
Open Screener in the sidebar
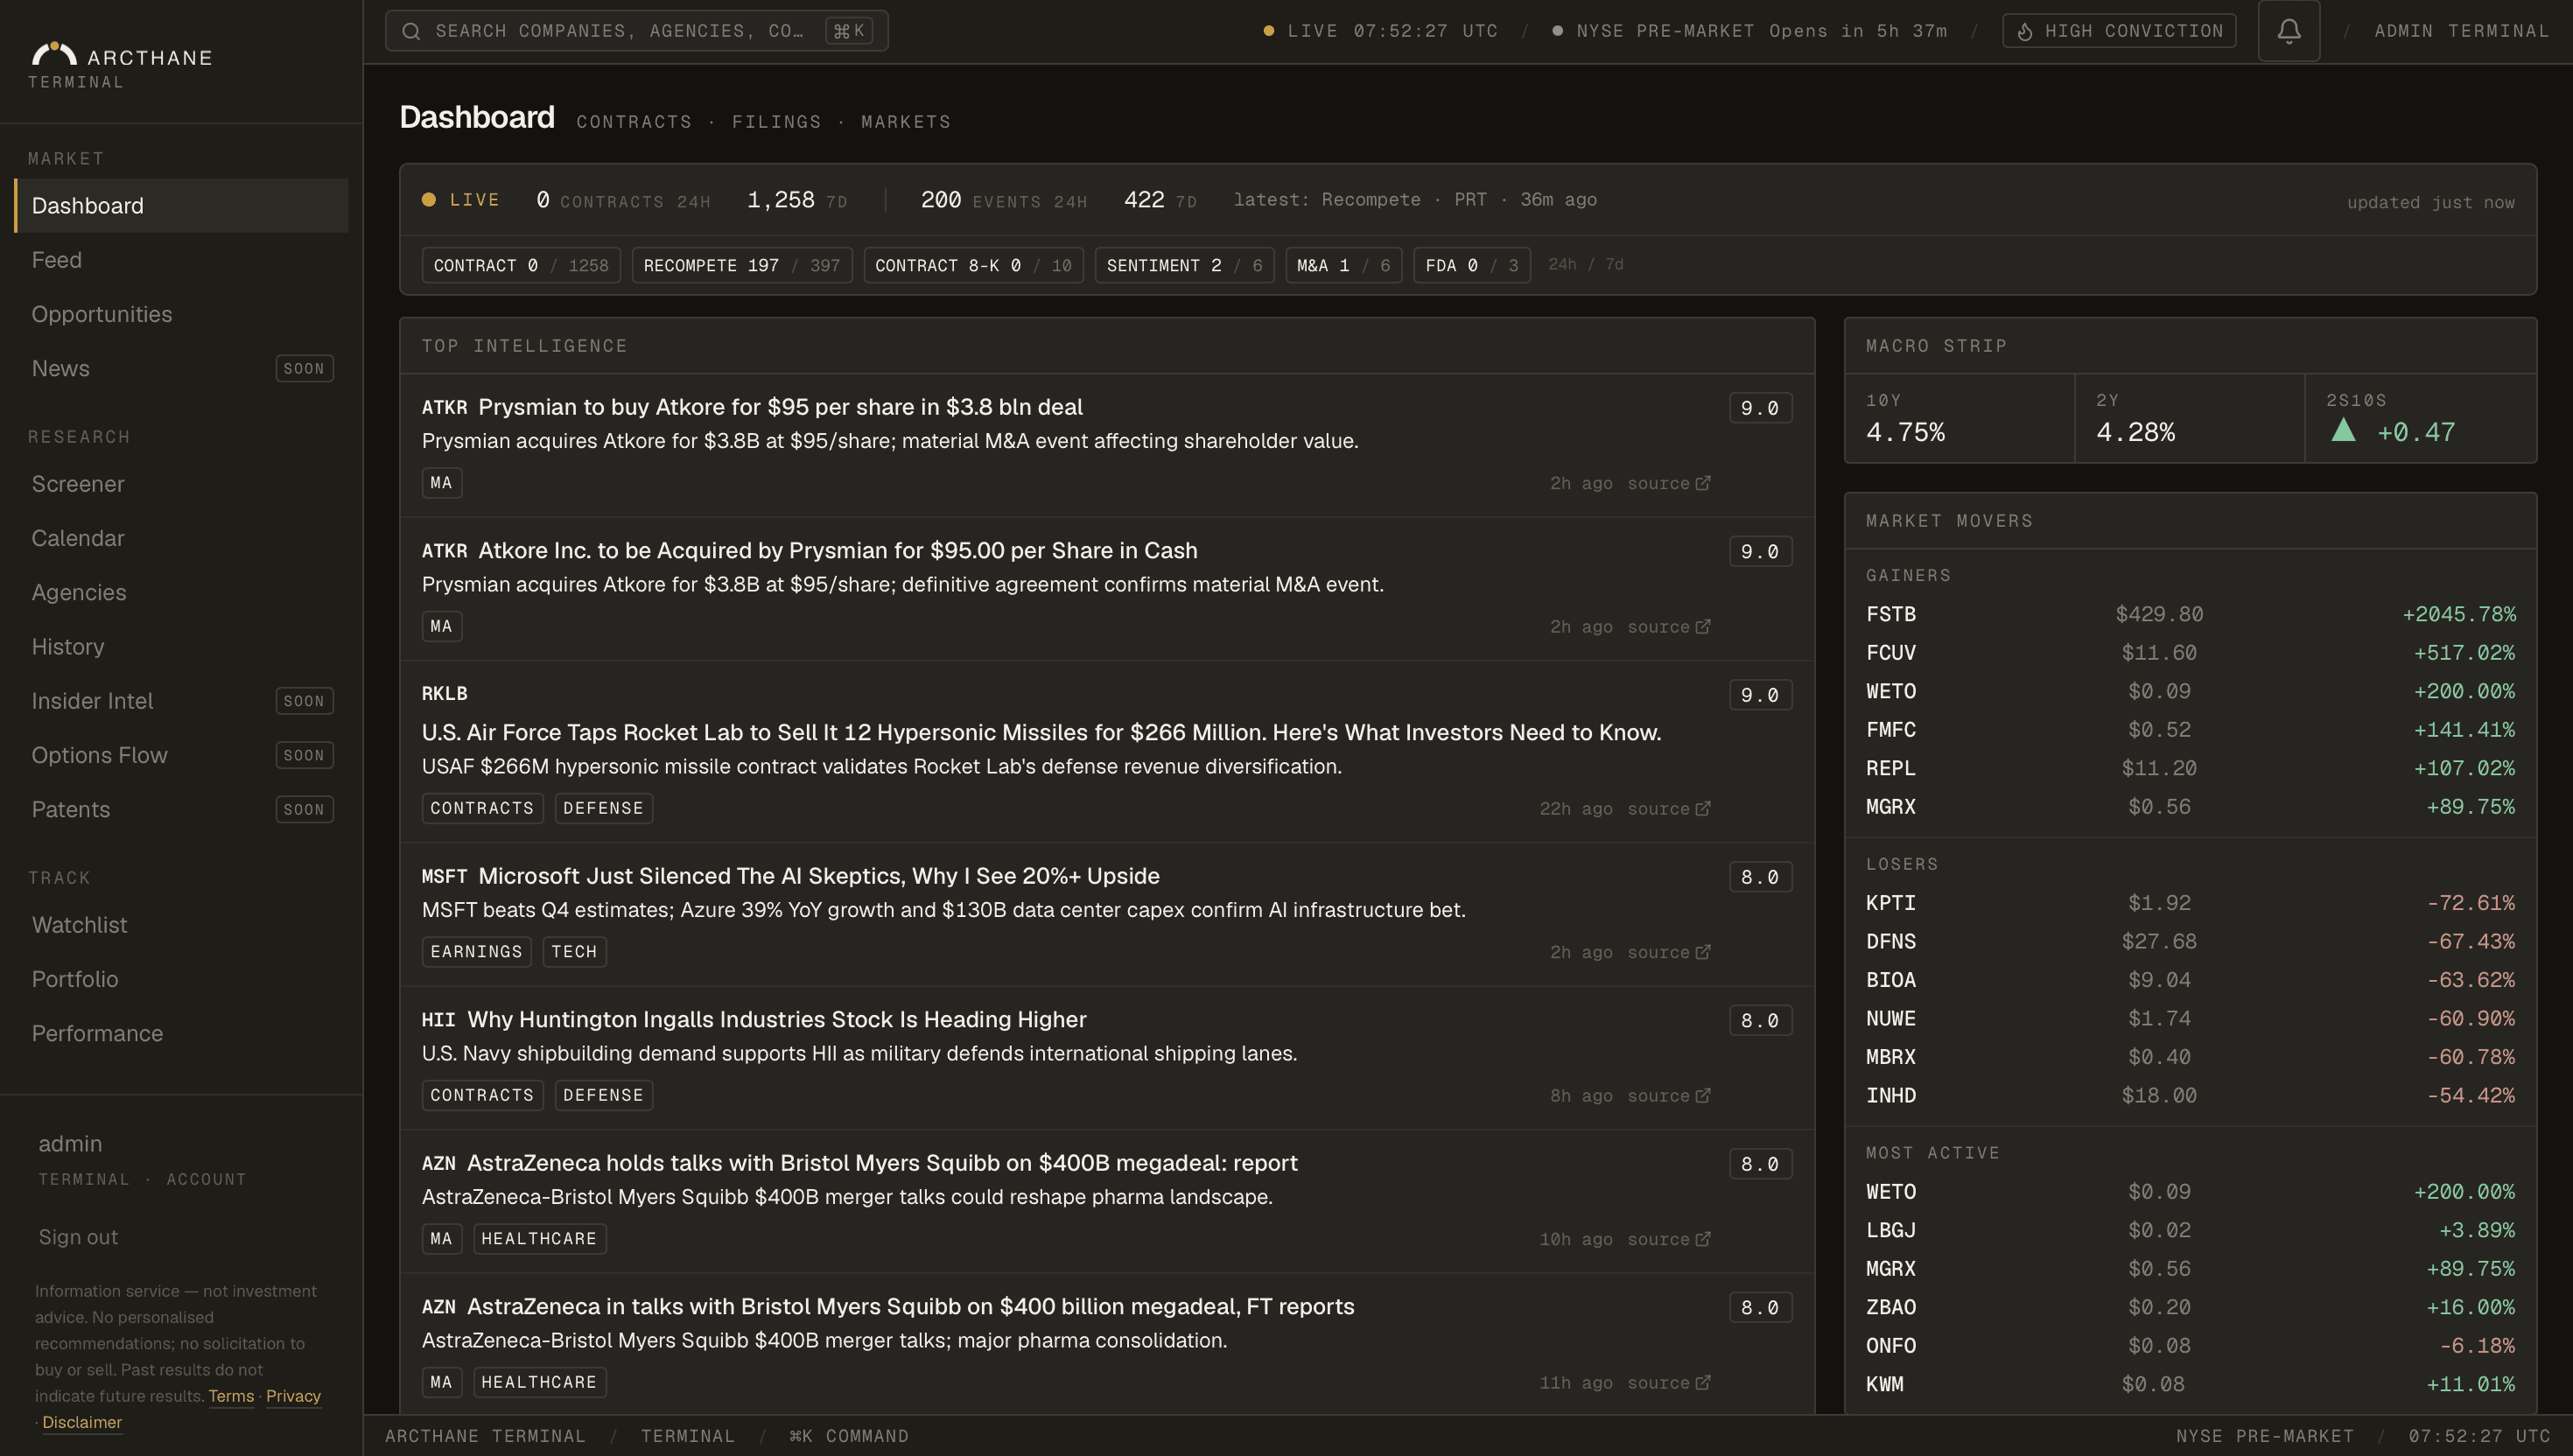181,484
